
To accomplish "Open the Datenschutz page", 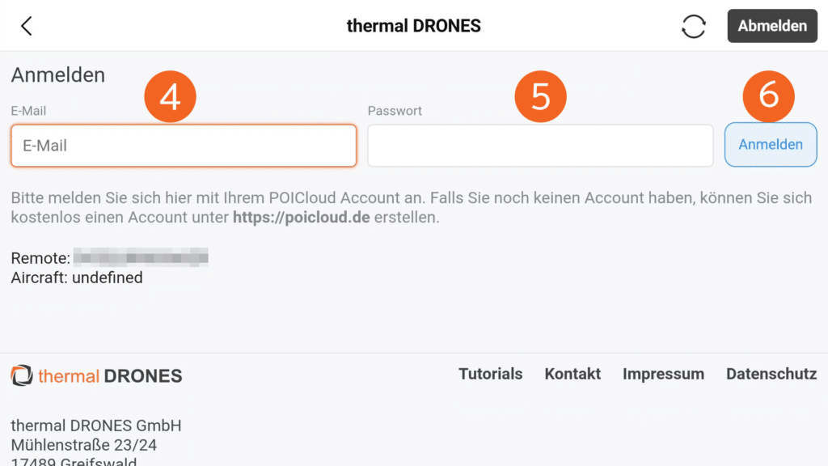I will 771,374.
